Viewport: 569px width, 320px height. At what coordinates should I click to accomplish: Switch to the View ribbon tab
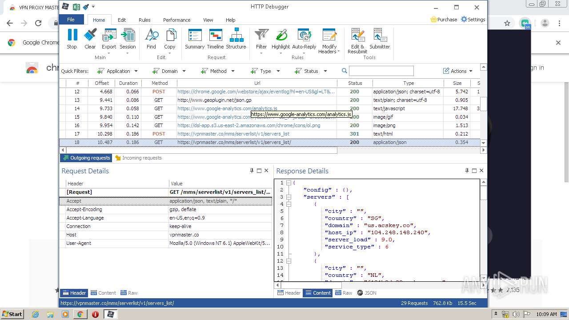pos(208,20)
